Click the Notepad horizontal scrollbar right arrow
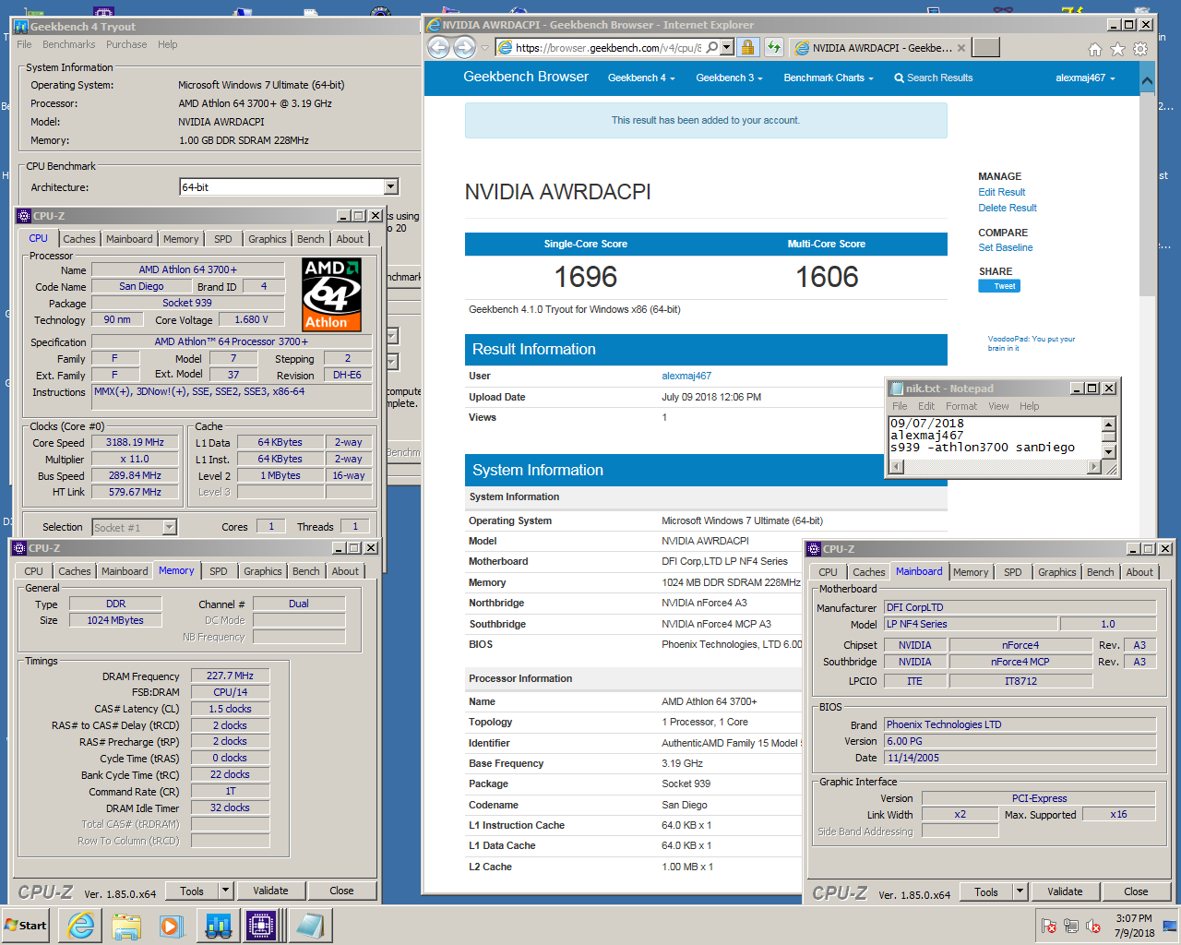 [1094, 467]
